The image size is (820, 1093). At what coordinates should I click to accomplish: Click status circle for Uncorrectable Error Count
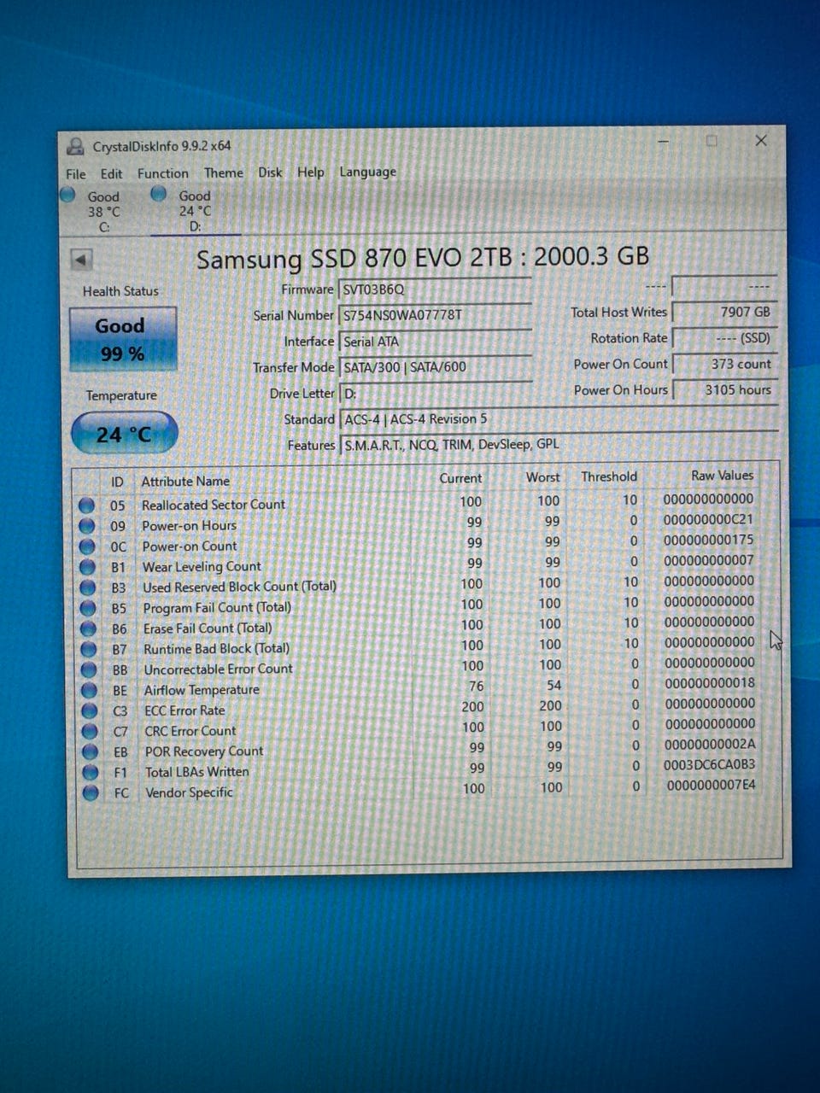88,669
